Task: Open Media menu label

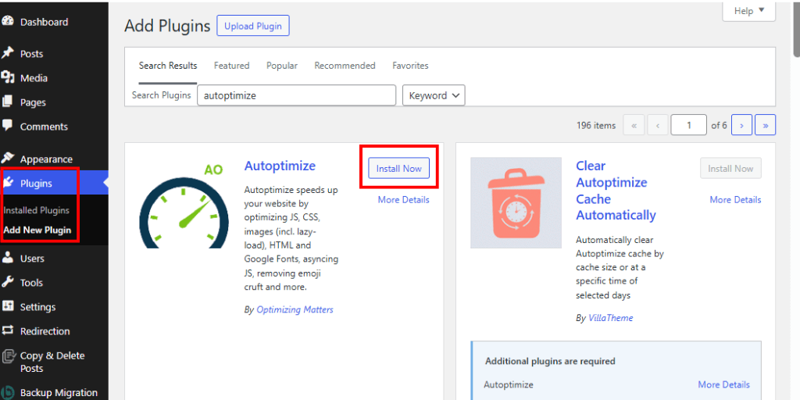Action: click(x=34, y=78)
